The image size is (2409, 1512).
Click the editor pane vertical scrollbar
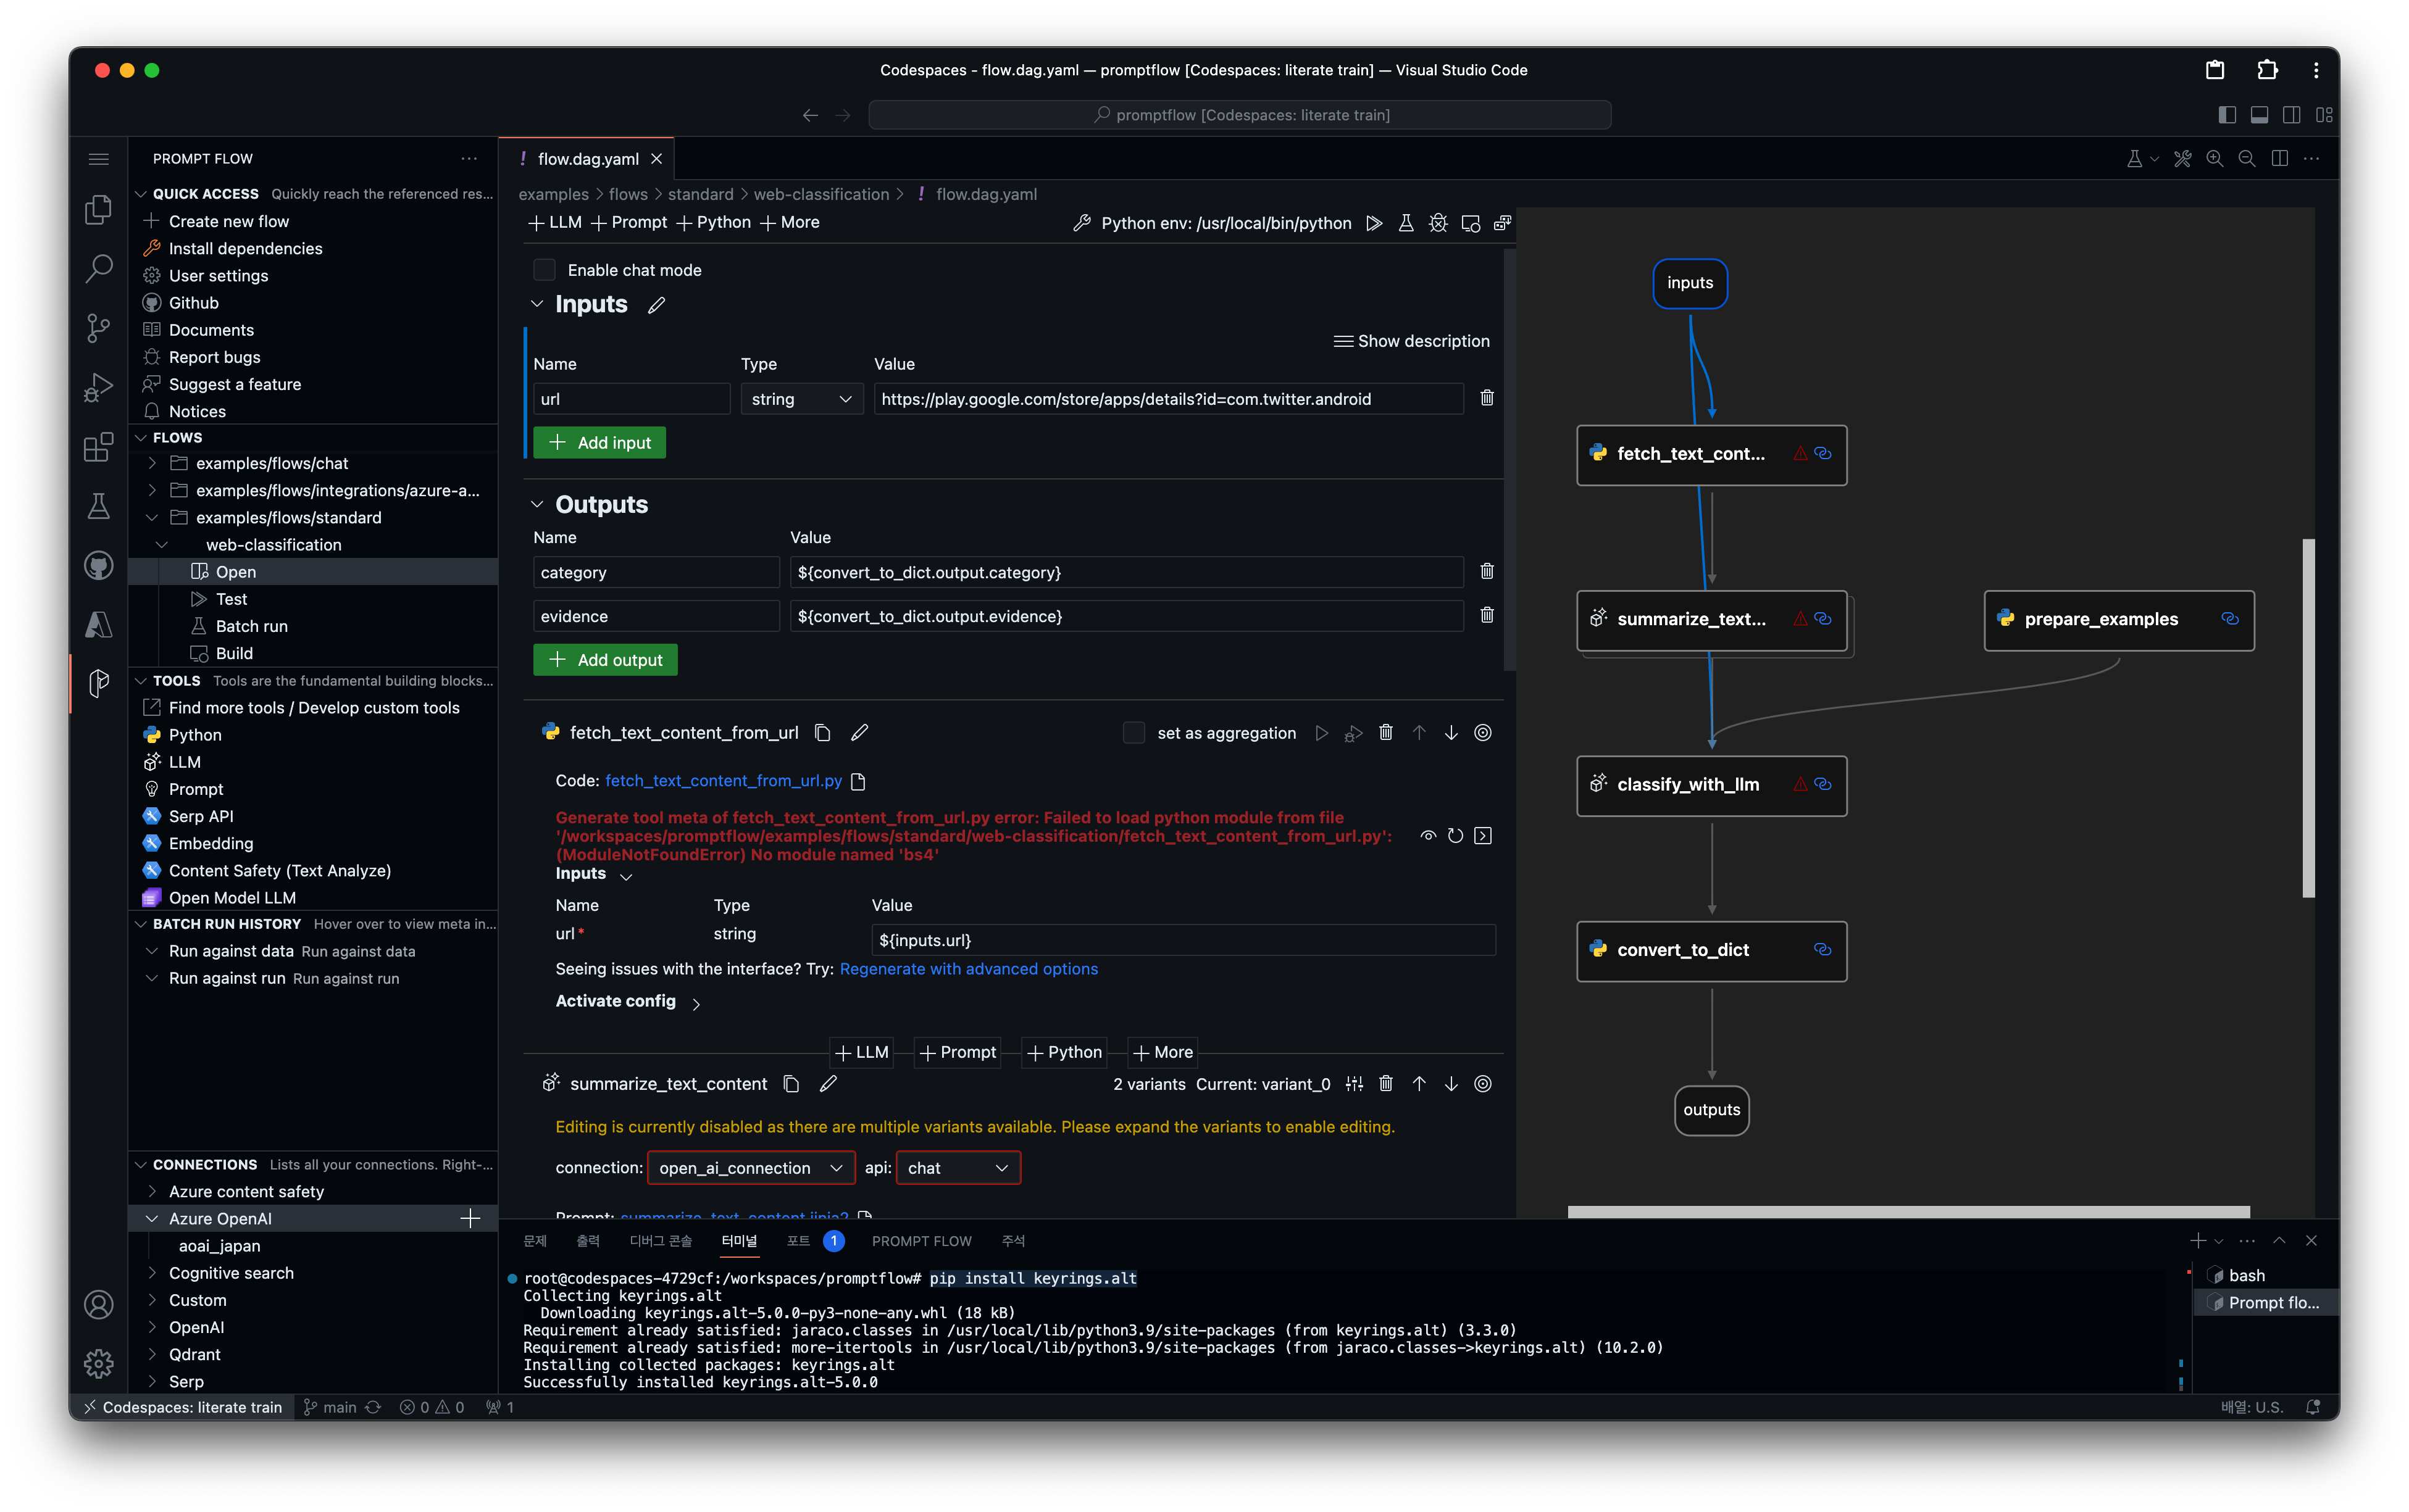(x=1509, y=460)
